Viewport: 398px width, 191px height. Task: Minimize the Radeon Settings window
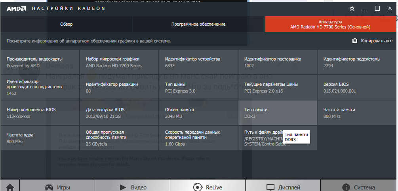(365, 9)
